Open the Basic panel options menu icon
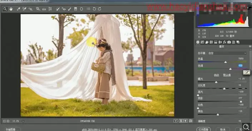The height and width of the screenshot is (131, 252). click(250, 46)
